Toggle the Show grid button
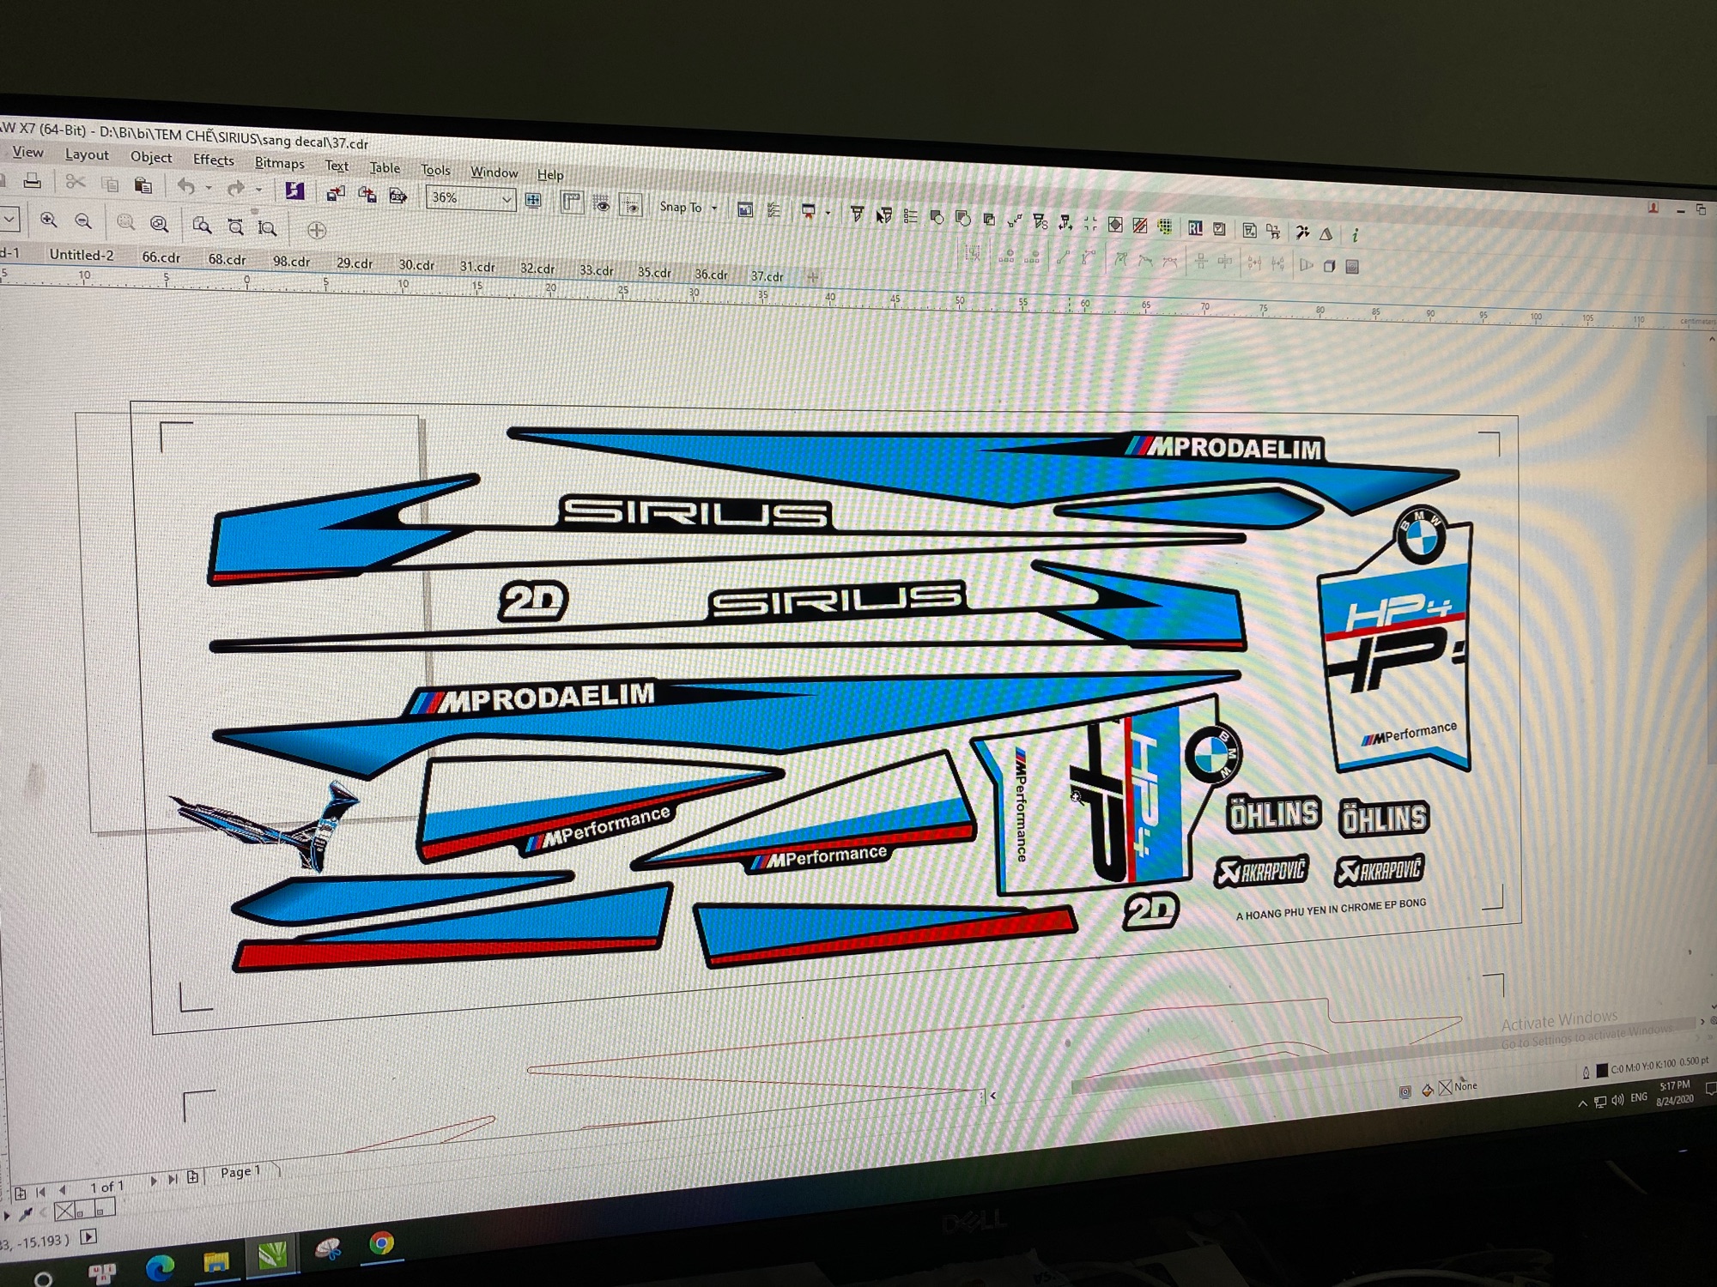 (x=602, y=204)
